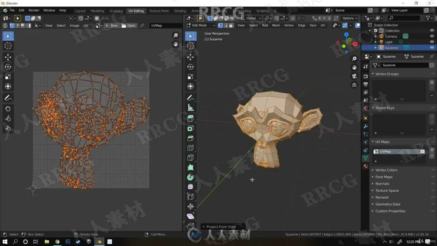Select the Knife tool

pos(191,158)
